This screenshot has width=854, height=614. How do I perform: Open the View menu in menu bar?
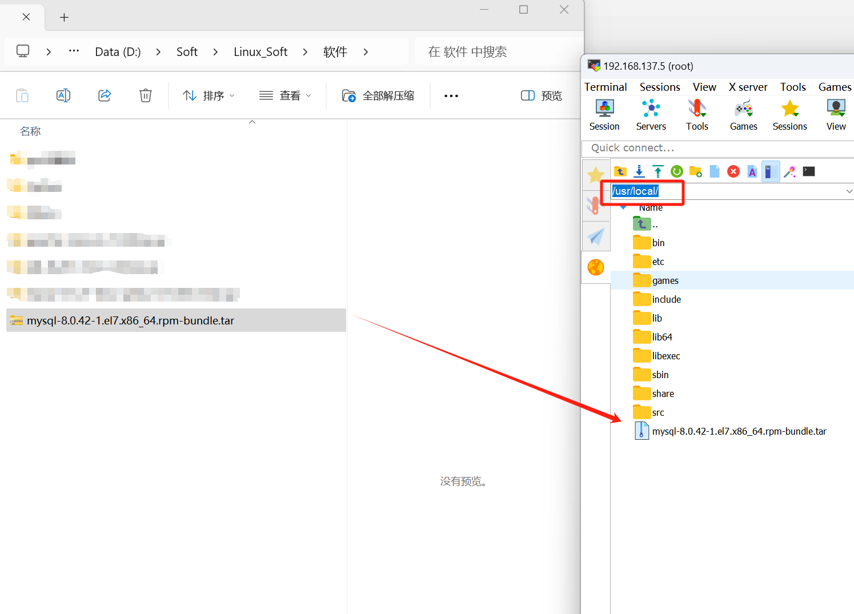click(x=704, y=87)
